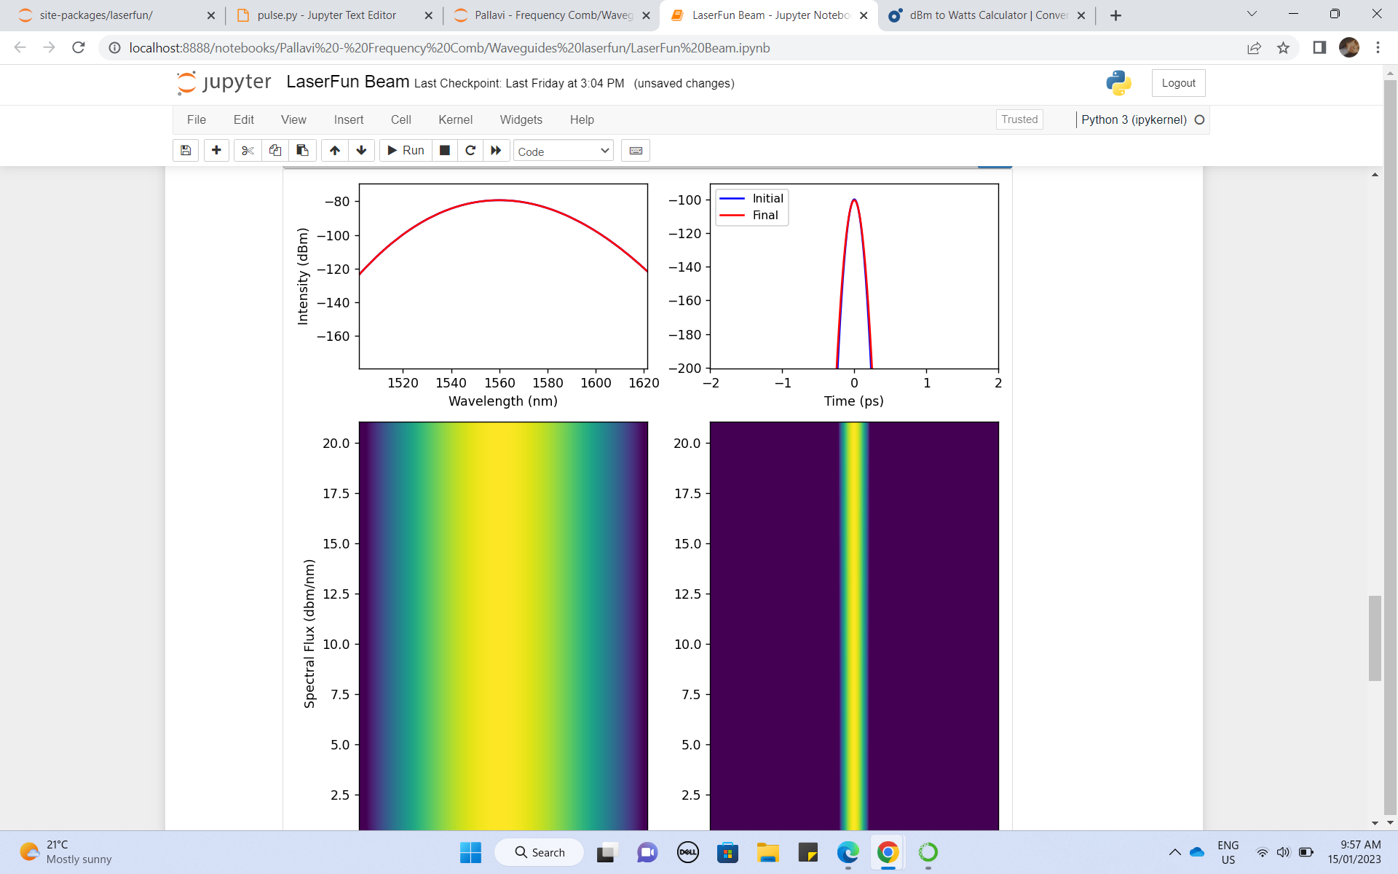Image resolution: width=1398 pixels, height=874 pixels.
Task: Add a new cell below with plus icon
Action: click(216, 150)
